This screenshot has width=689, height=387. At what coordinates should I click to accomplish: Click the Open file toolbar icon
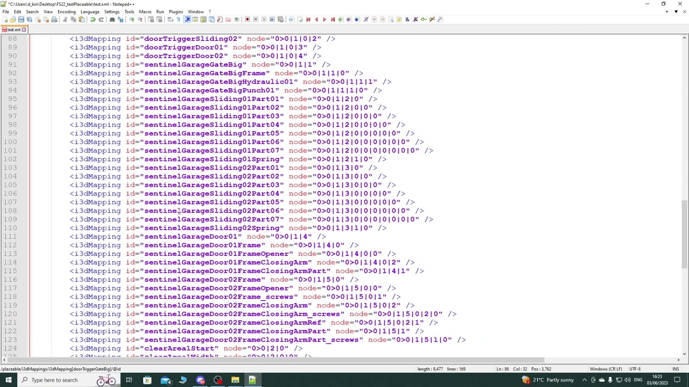[x=13, y=19]
